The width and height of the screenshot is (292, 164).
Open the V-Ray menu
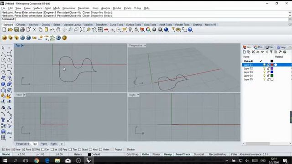coord(137,8)
